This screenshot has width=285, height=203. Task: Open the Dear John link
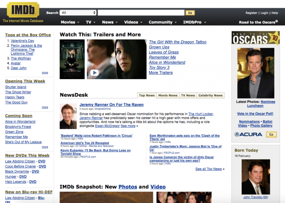pos(19,68)
